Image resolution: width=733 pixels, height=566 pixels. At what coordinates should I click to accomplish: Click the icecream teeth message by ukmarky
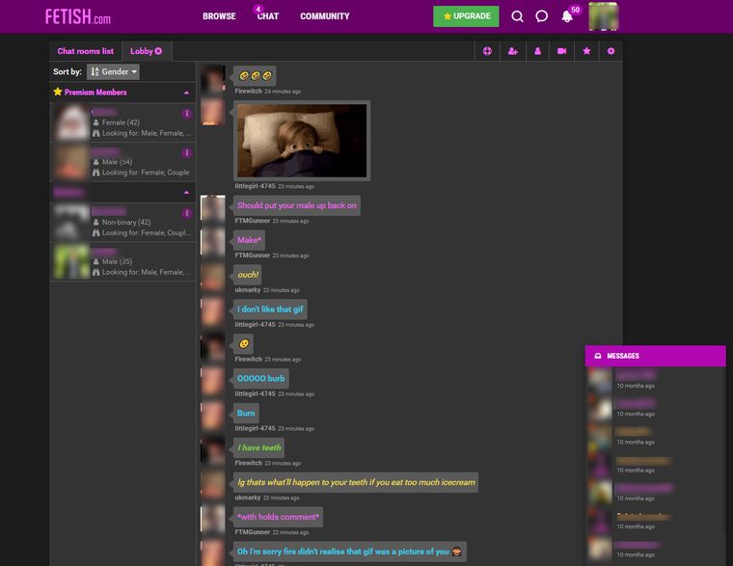click(356, 482)
